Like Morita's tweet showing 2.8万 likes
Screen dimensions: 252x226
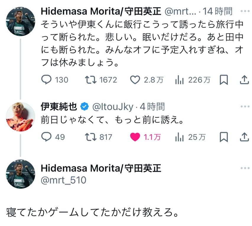tap(147, 80)
